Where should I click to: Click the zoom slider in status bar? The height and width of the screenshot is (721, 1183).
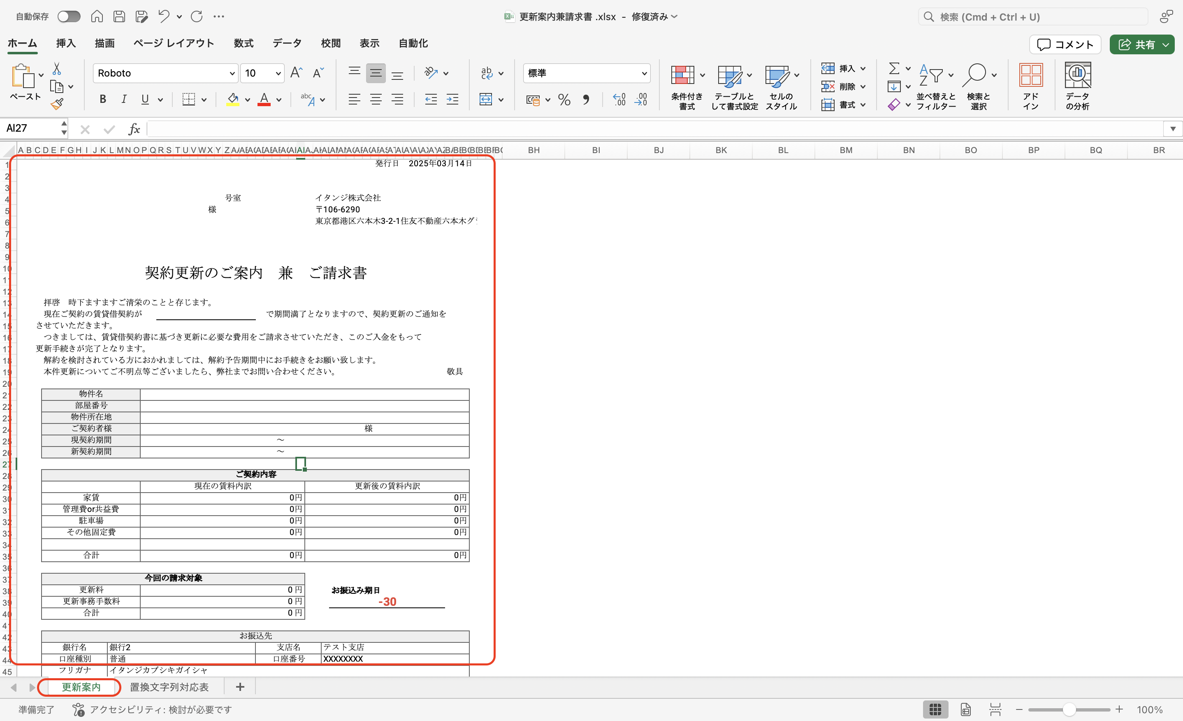(x=1069, y=709)
